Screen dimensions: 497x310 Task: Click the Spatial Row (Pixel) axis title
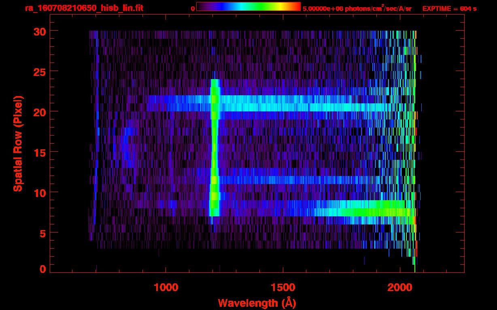[18, 143]
